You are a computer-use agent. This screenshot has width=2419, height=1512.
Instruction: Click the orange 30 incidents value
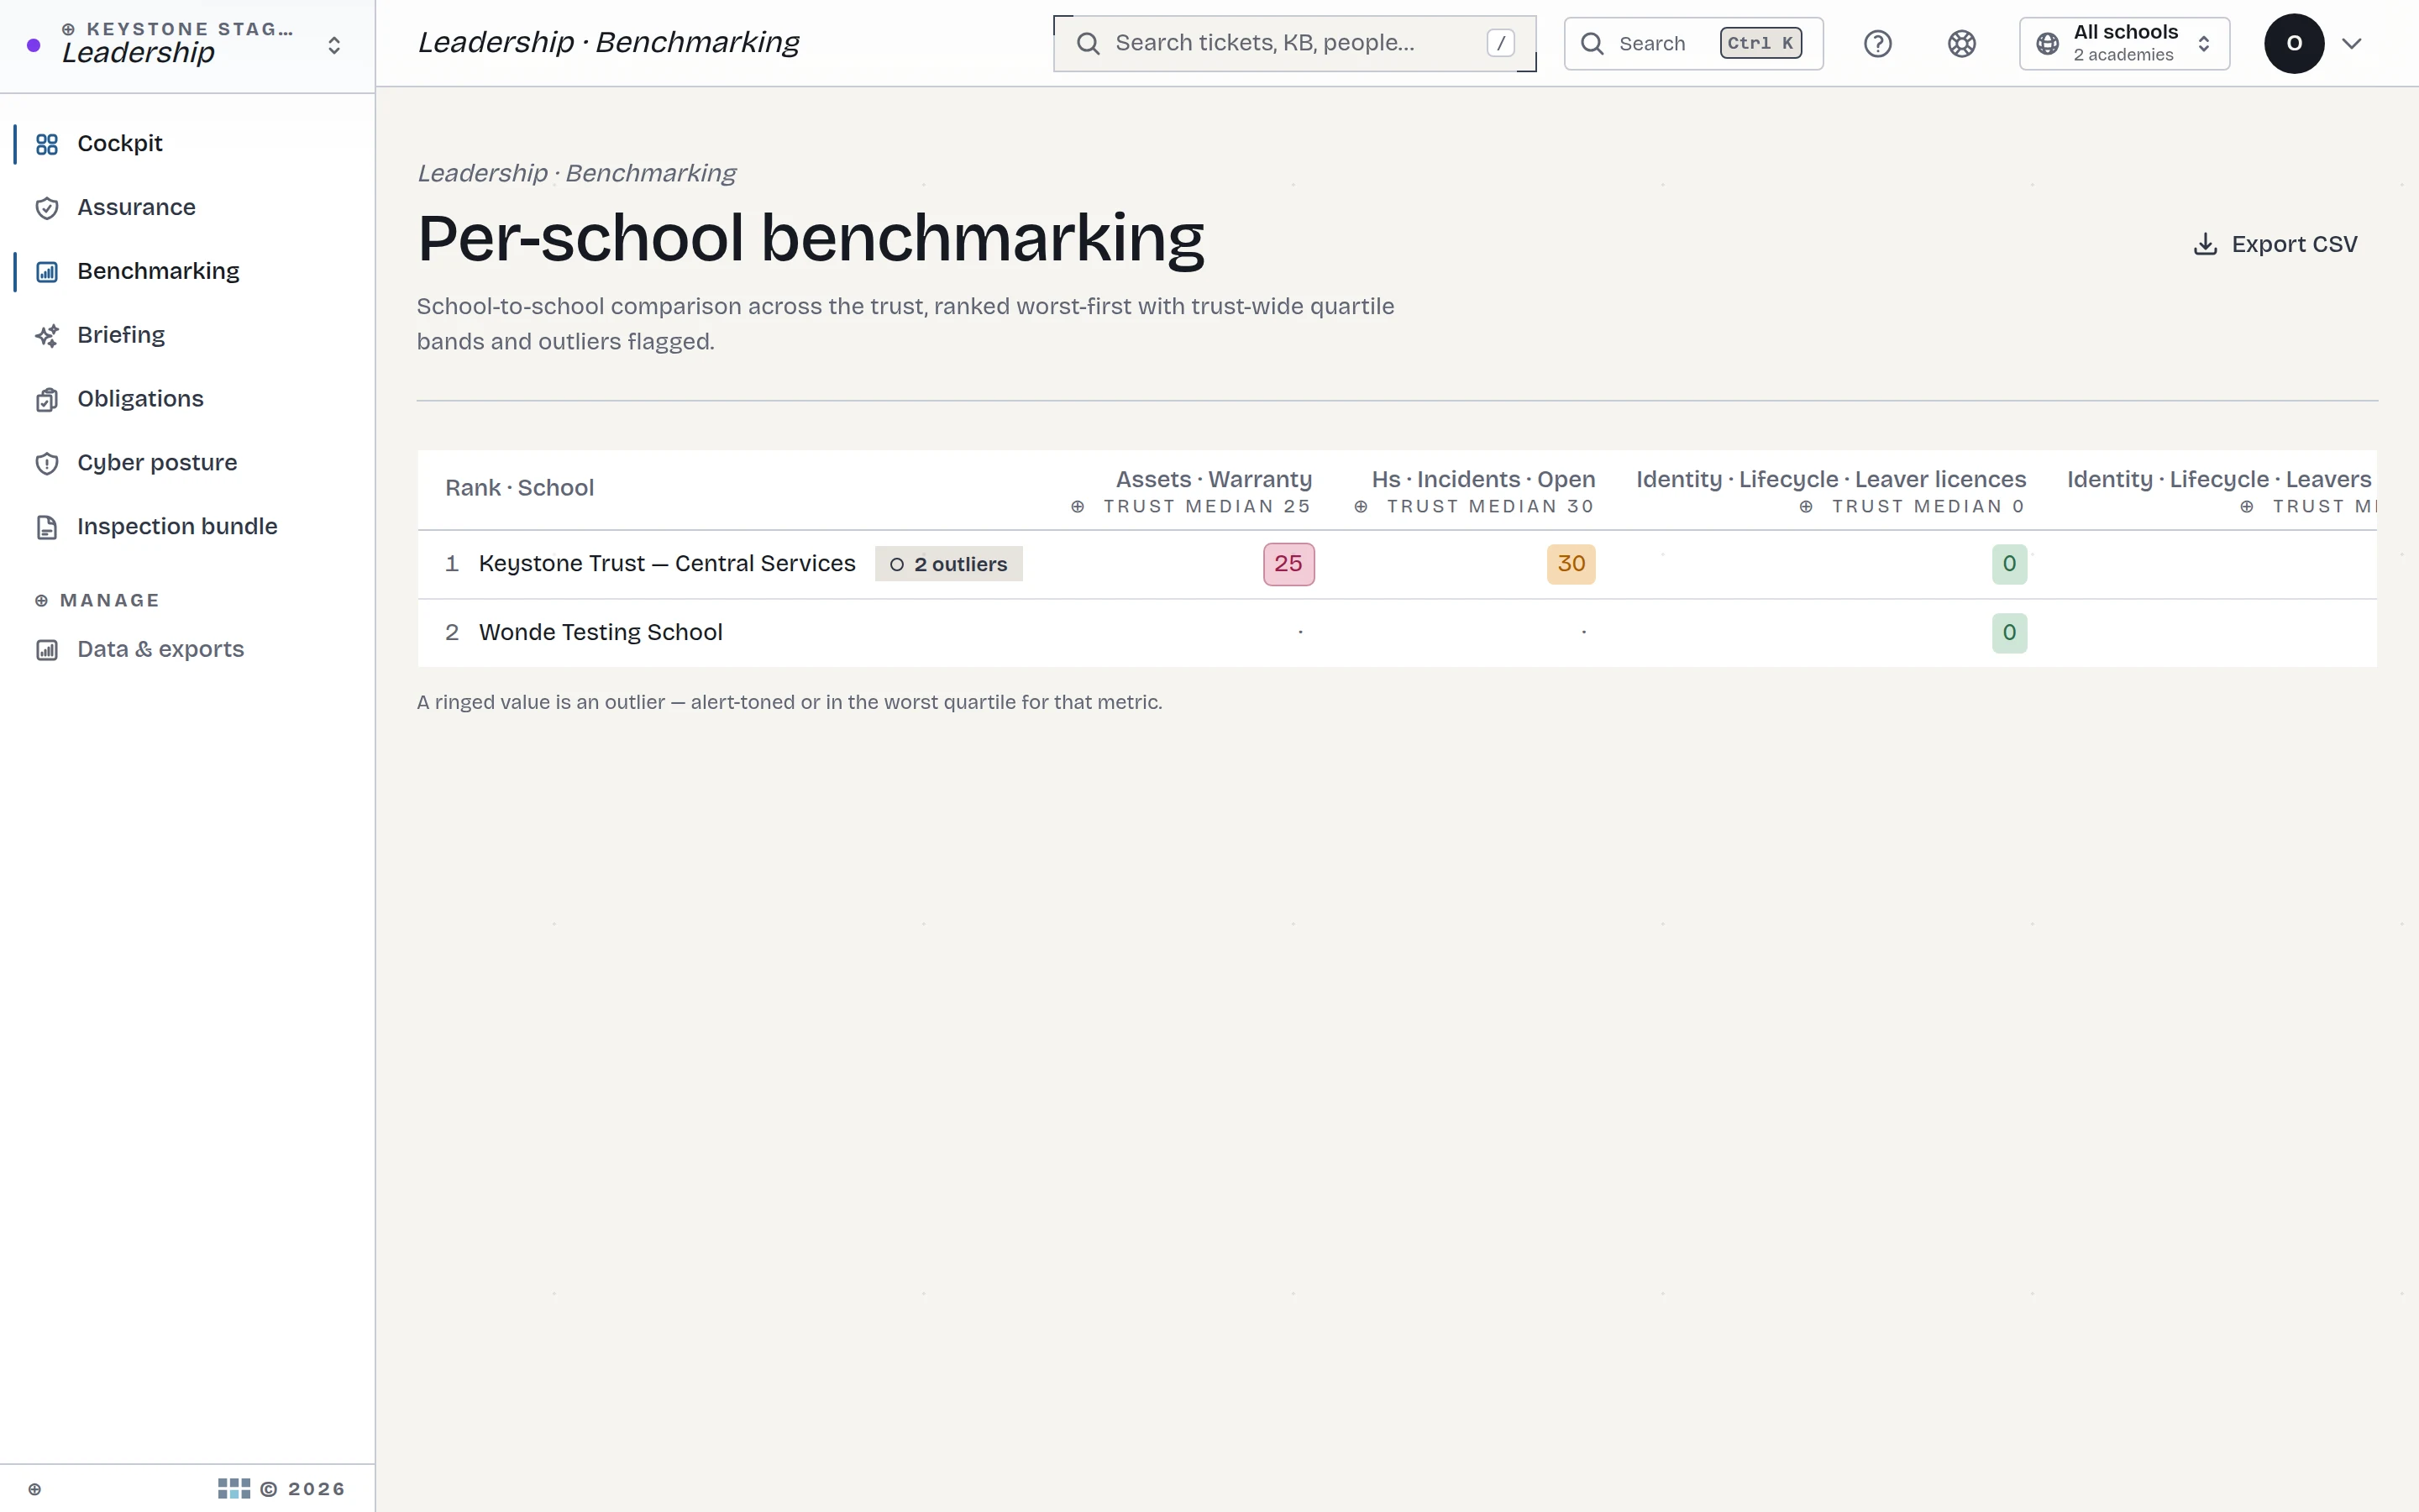(x=1572, y=564)
